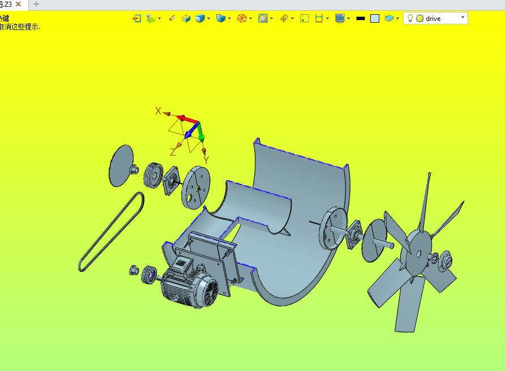
Task: Click the open-box section view icon
Action: 186,18
